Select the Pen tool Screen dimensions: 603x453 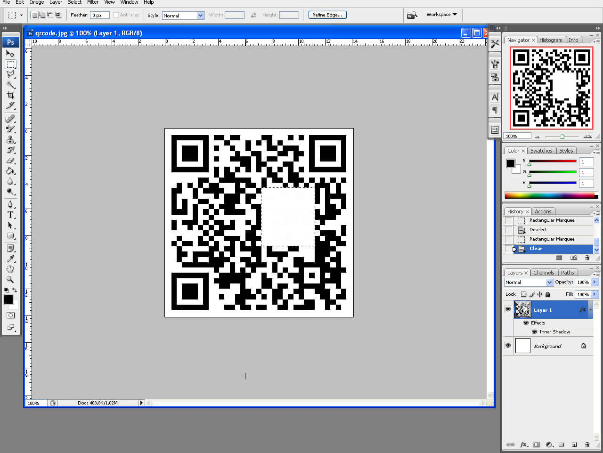click(10, 204)
